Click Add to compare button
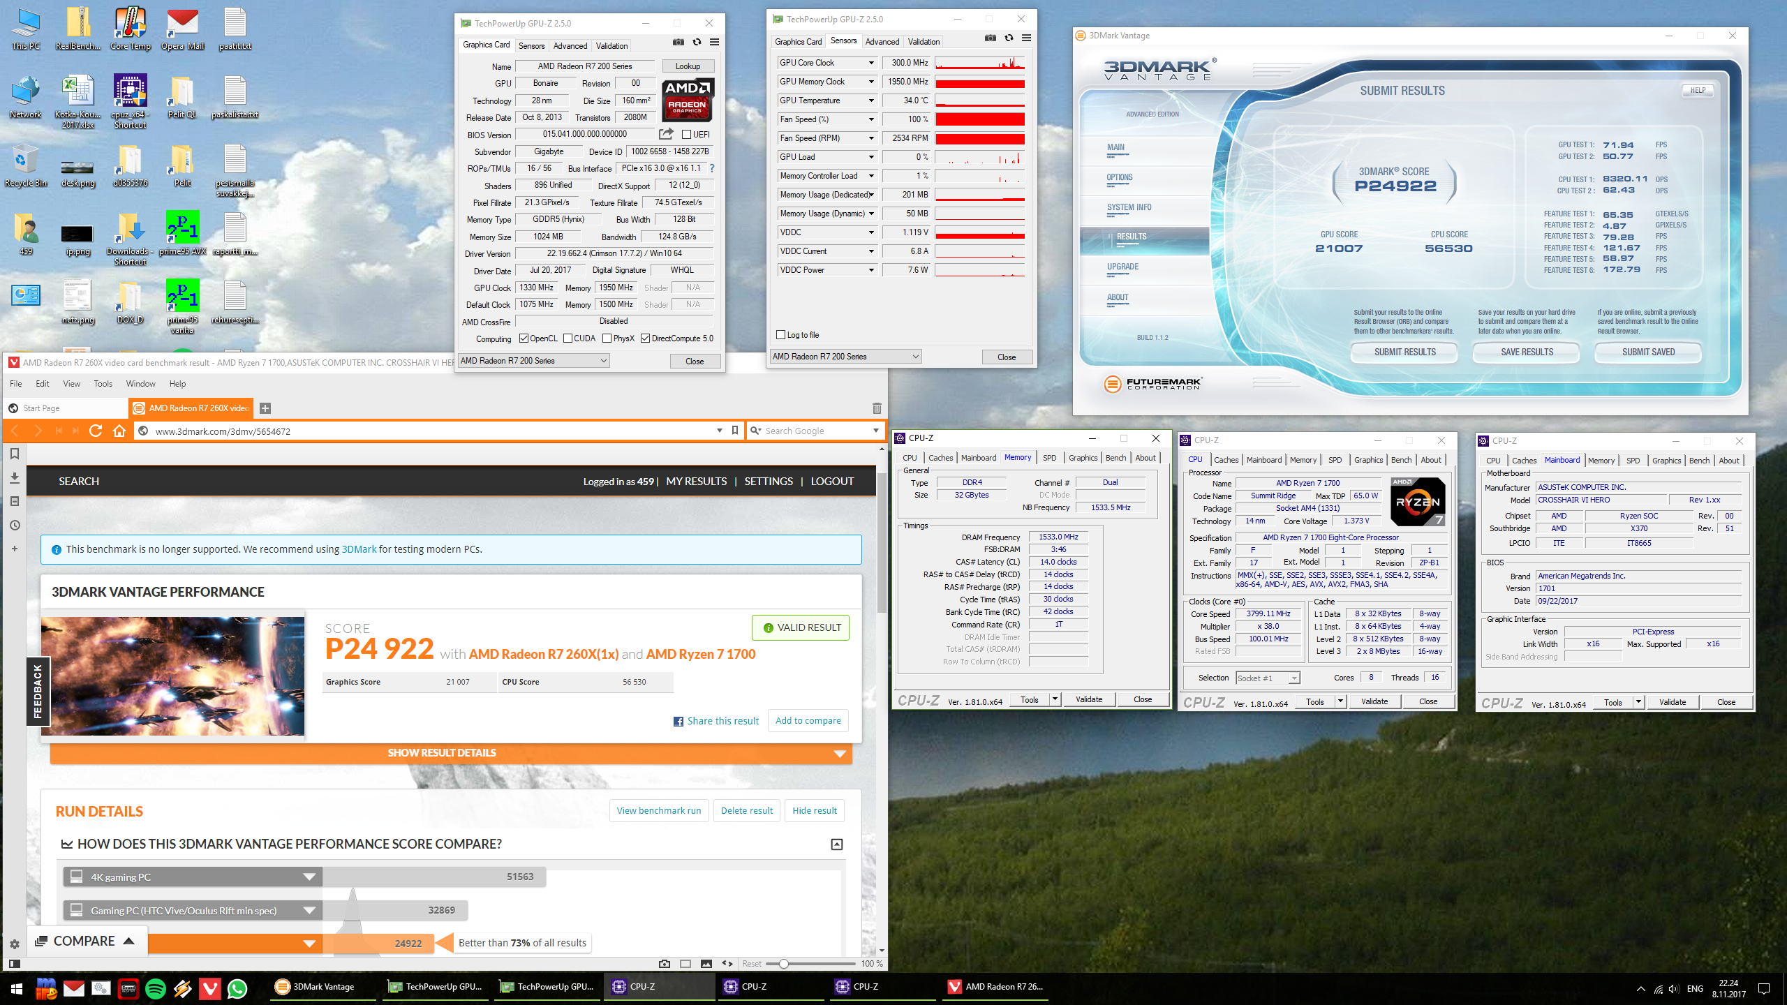This screenshot has width=1787, height=1005. (x=808, y=721)
